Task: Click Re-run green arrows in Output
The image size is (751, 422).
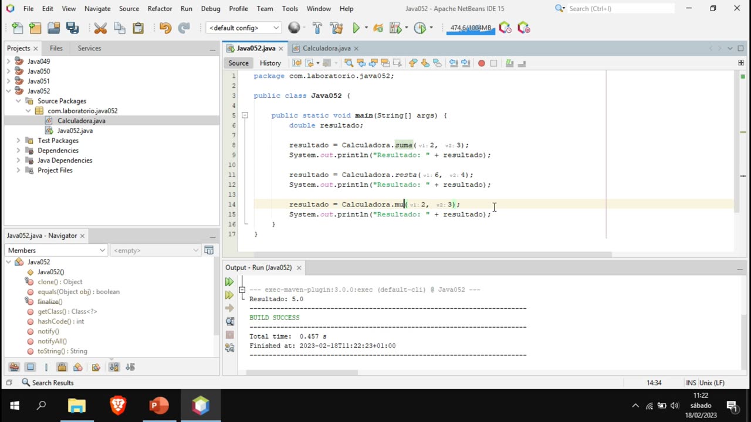Action: [229, 282]
